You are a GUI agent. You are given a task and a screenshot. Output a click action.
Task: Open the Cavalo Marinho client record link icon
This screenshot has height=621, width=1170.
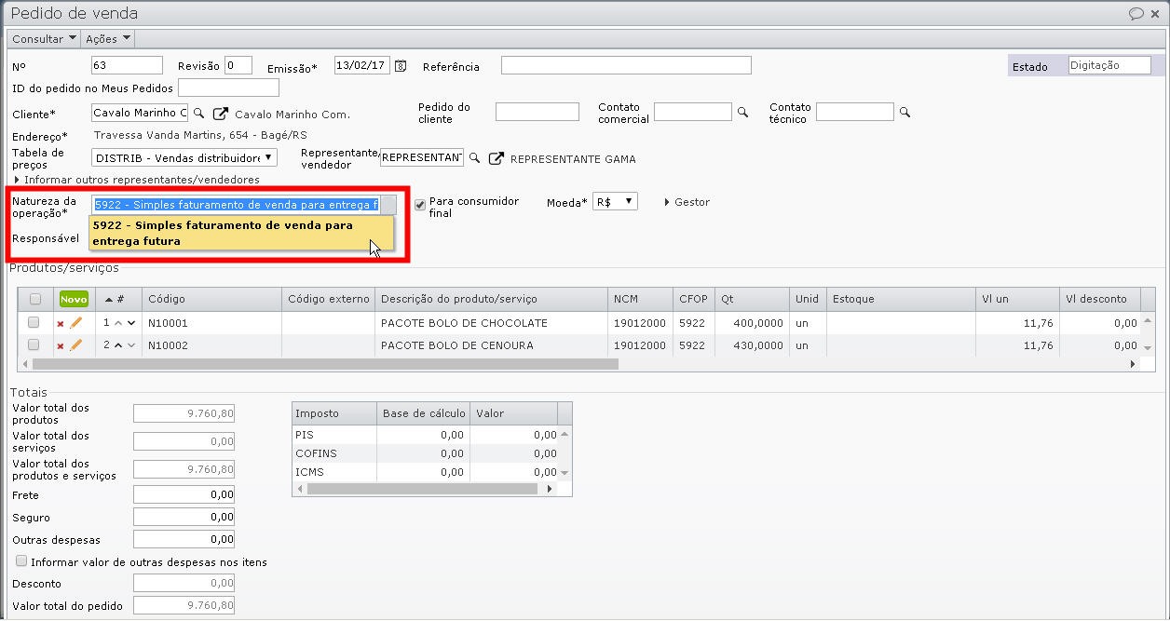pyautogui.click(x=220, y=114)
